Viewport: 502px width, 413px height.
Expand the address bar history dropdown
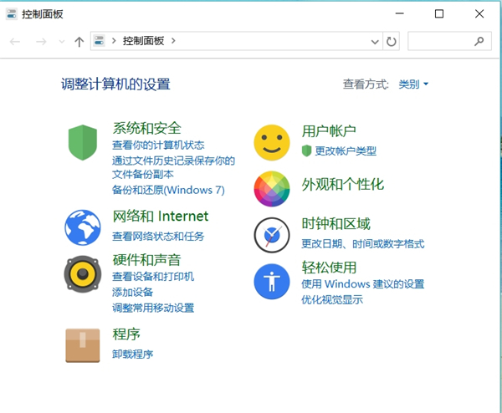[x=374, y=41]
